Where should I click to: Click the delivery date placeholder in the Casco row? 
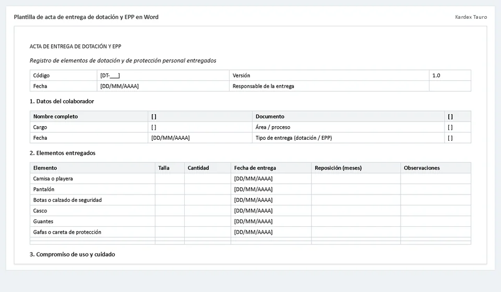tap(254, 211)
